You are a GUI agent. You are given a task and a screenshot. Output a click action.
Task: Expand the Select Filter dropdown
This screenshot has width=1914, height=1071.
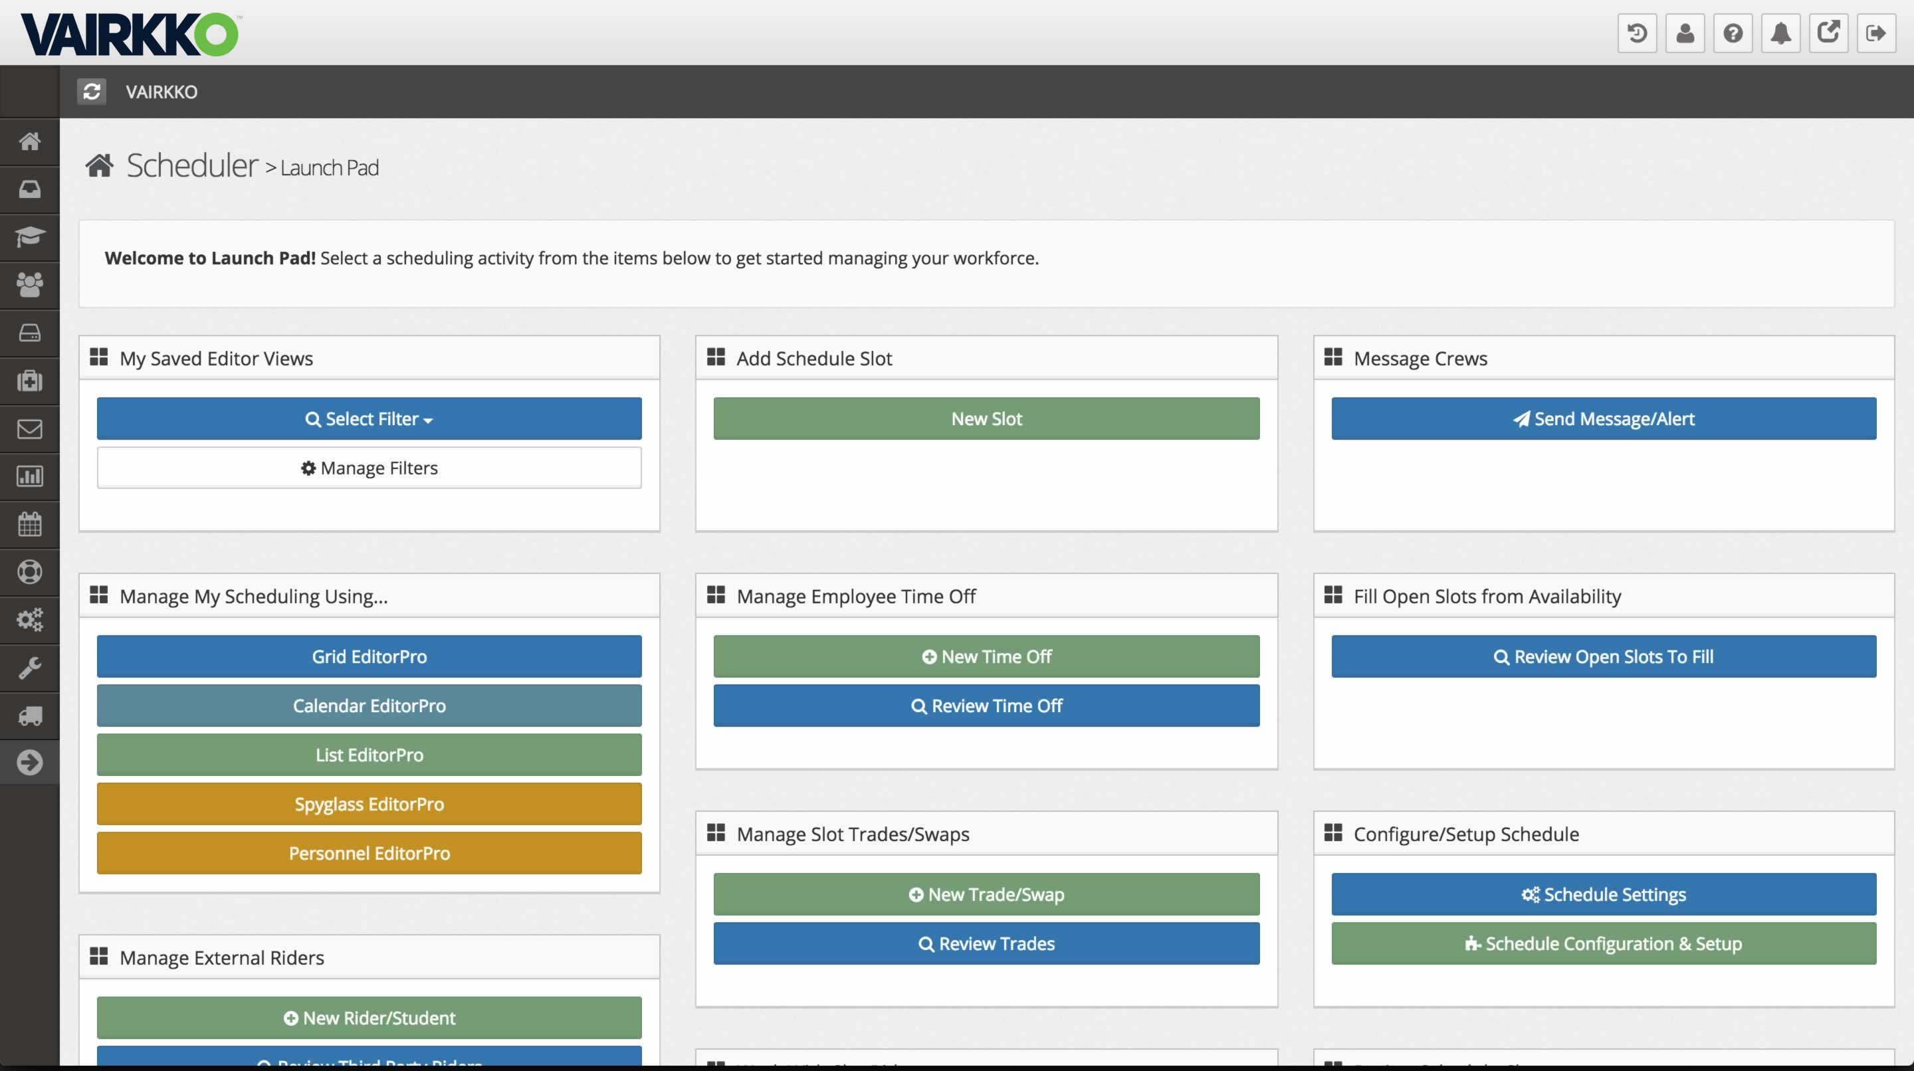pos(369,419)
